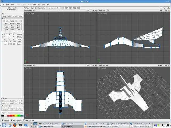Switch to four-view layout icon at top right

coord(169,8)
